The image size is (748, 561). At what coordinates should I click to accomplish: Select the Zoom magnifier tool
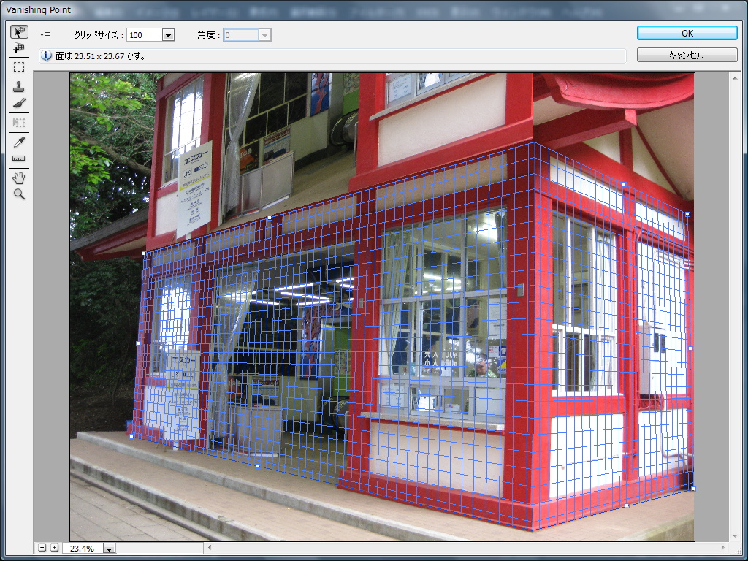point(19,194)
